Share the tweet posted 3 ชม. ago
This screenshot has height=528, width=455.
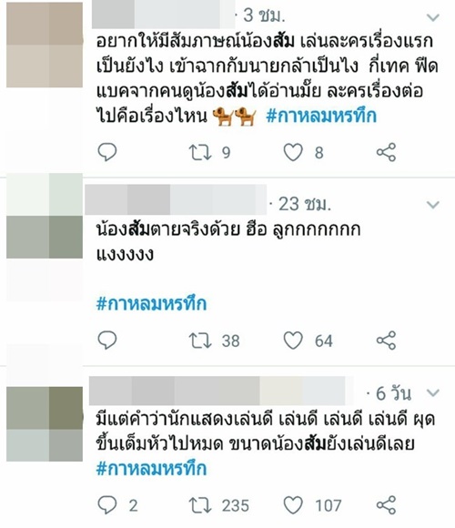pos(386,152)
